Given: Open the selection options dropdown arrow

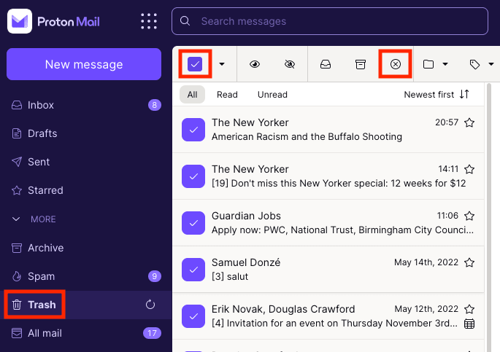Looking at the screenshot, I should (x=222, y=64).
